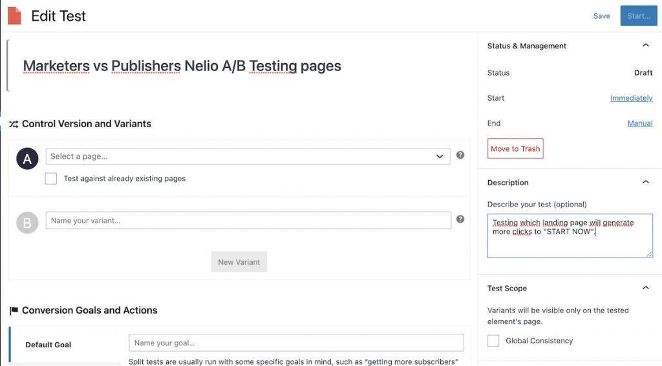Click the red page icon beside Edit Test
This screenshot has width=662, height=366.
[x=14, y=16]
